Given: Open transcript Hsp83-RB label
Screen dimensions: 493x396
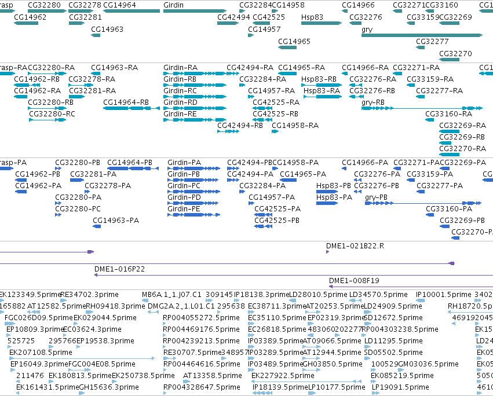Looking at the screenshot, I should click(319, 79).
